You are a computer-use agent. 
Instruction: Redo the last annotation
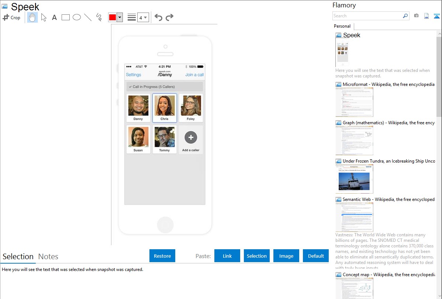click(169, 17)
